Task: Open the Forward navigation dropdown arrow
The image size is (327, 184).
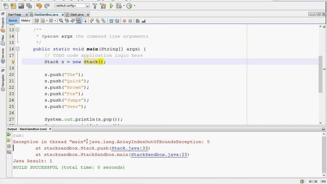Action: click(55, 20)
